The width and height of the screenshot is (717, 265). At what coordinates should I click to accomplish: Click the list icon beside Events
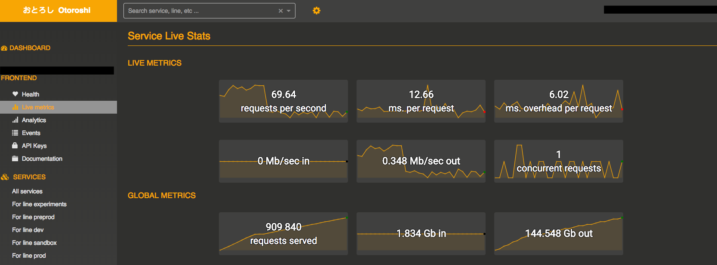(15, 133)
